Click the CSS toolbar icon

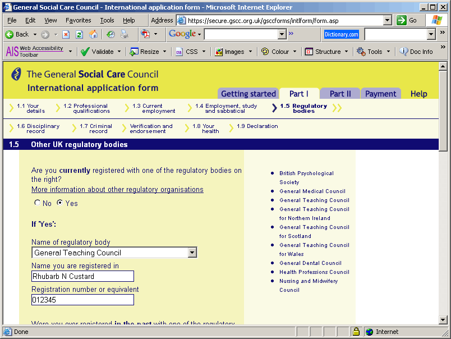pyautogui.click(x=179, y=52)
